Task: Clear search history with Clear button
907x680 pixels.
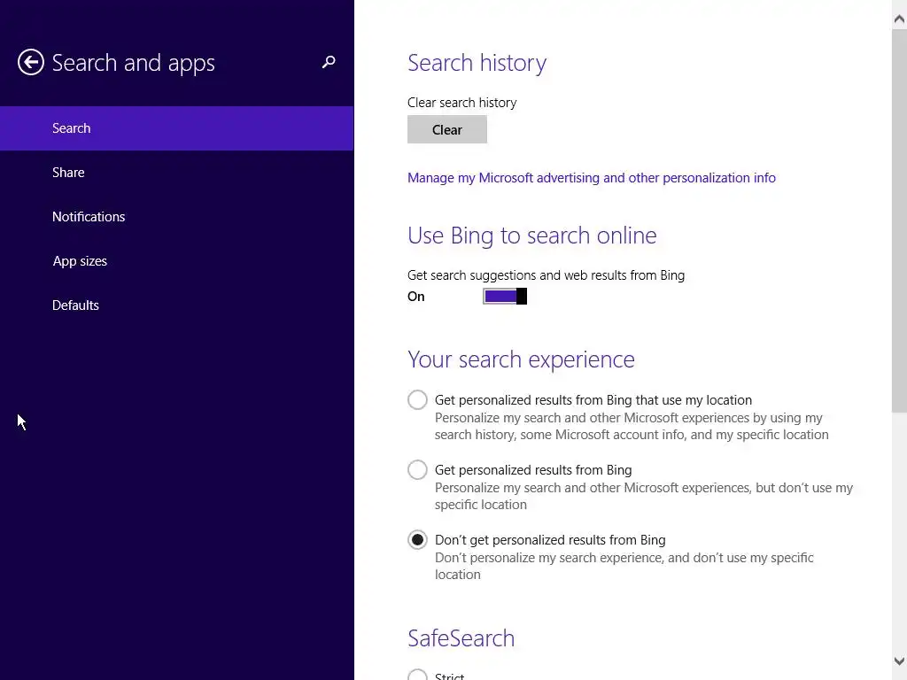Action: pyautogui.click(x=447, y=129)
